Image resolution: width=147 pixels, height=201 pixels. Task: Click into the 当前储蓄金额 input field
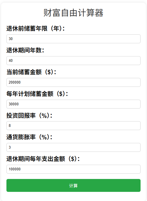tap(73, 82)
